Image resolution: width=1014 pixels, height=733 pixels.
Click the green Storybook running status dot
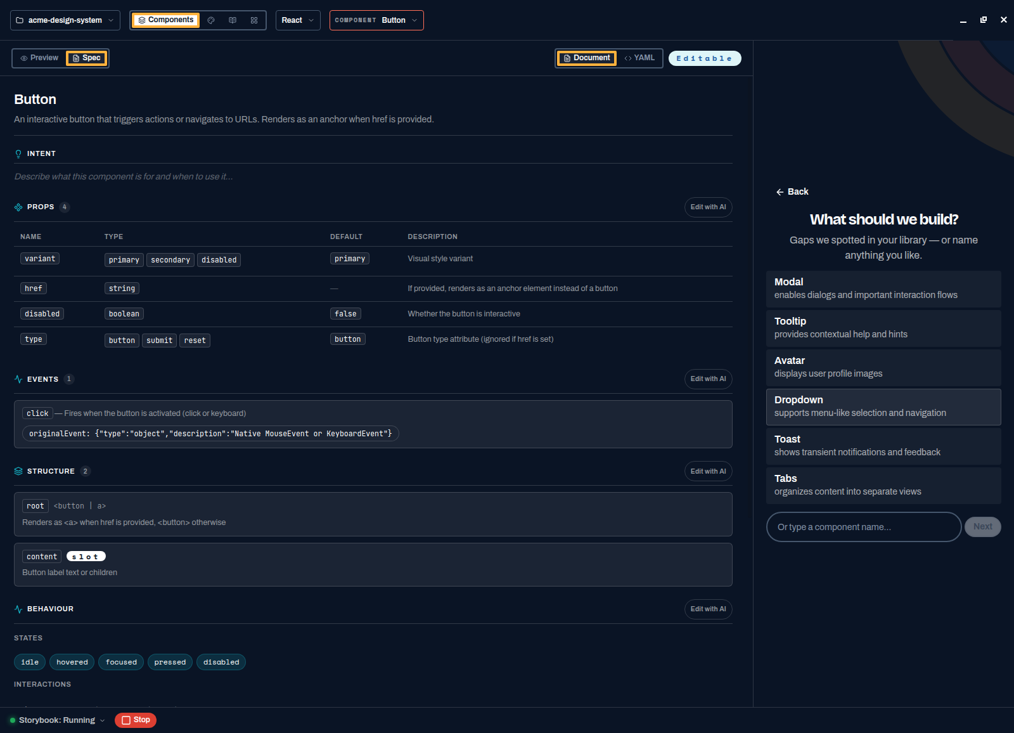coord(13,720)
